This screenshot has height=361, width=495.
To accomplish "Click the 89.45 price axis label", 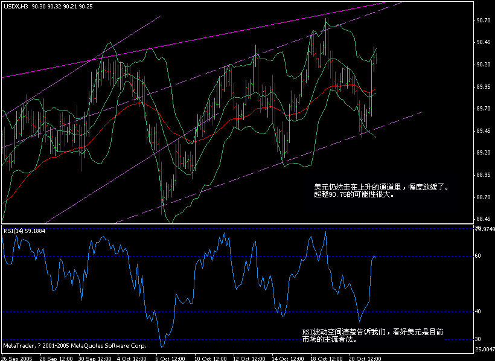I will point(484,131).
